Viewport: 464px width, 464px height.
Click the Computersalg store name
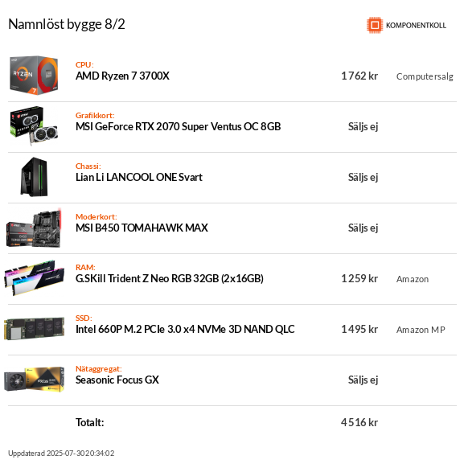(425, 76)
